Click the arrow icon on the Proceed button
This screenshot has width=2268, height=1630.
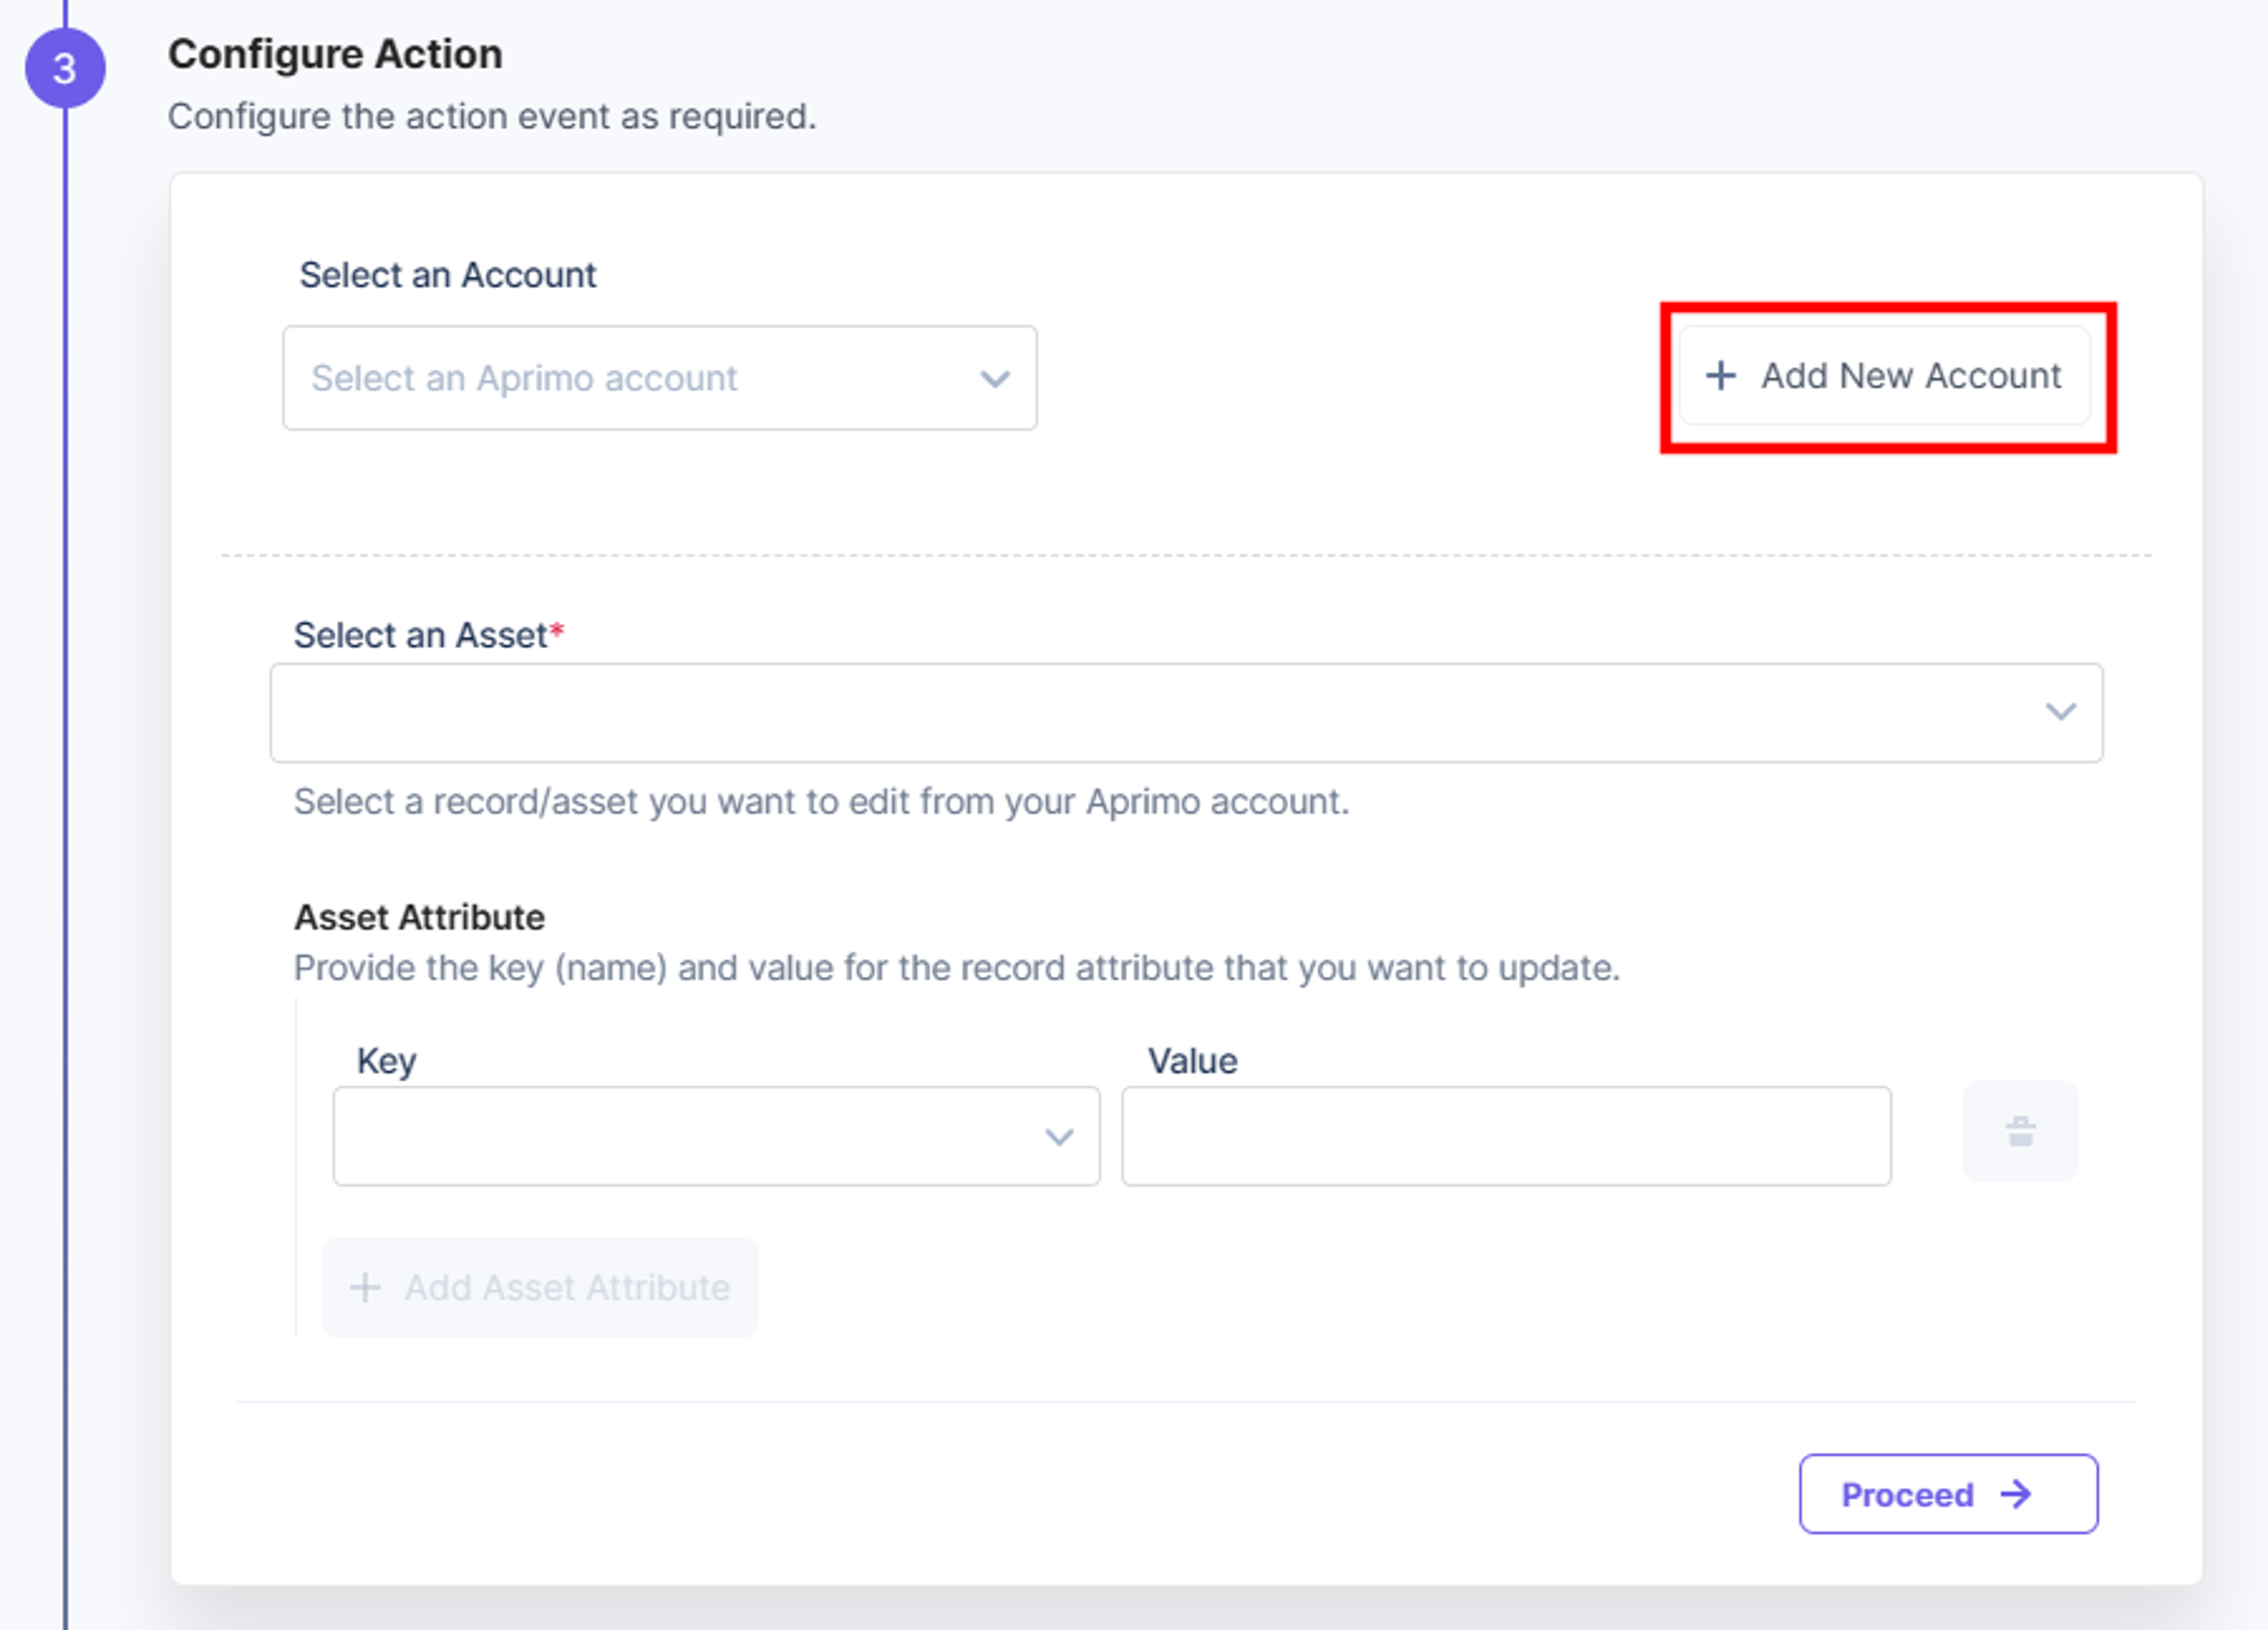click(2016, 1494)
